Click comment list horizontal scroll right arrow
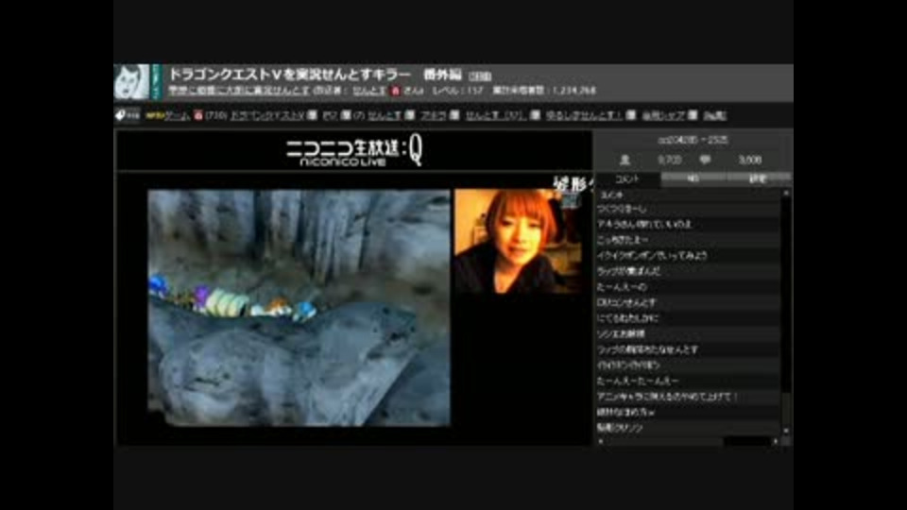 [775, 441]
